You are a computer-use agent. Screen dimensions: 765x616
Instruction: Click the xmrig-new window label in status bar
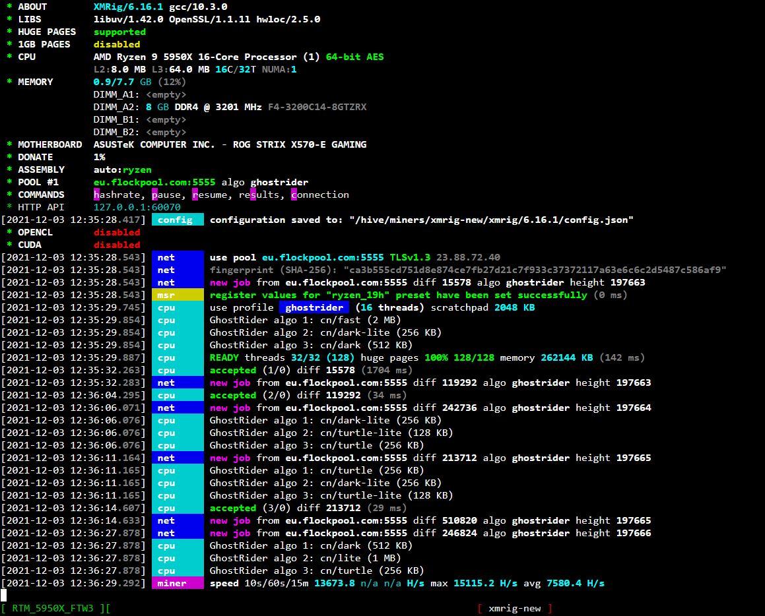515,609
